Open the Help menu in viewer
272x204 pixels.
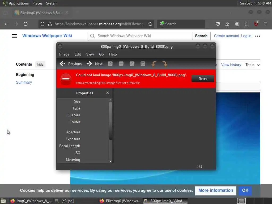113,54
